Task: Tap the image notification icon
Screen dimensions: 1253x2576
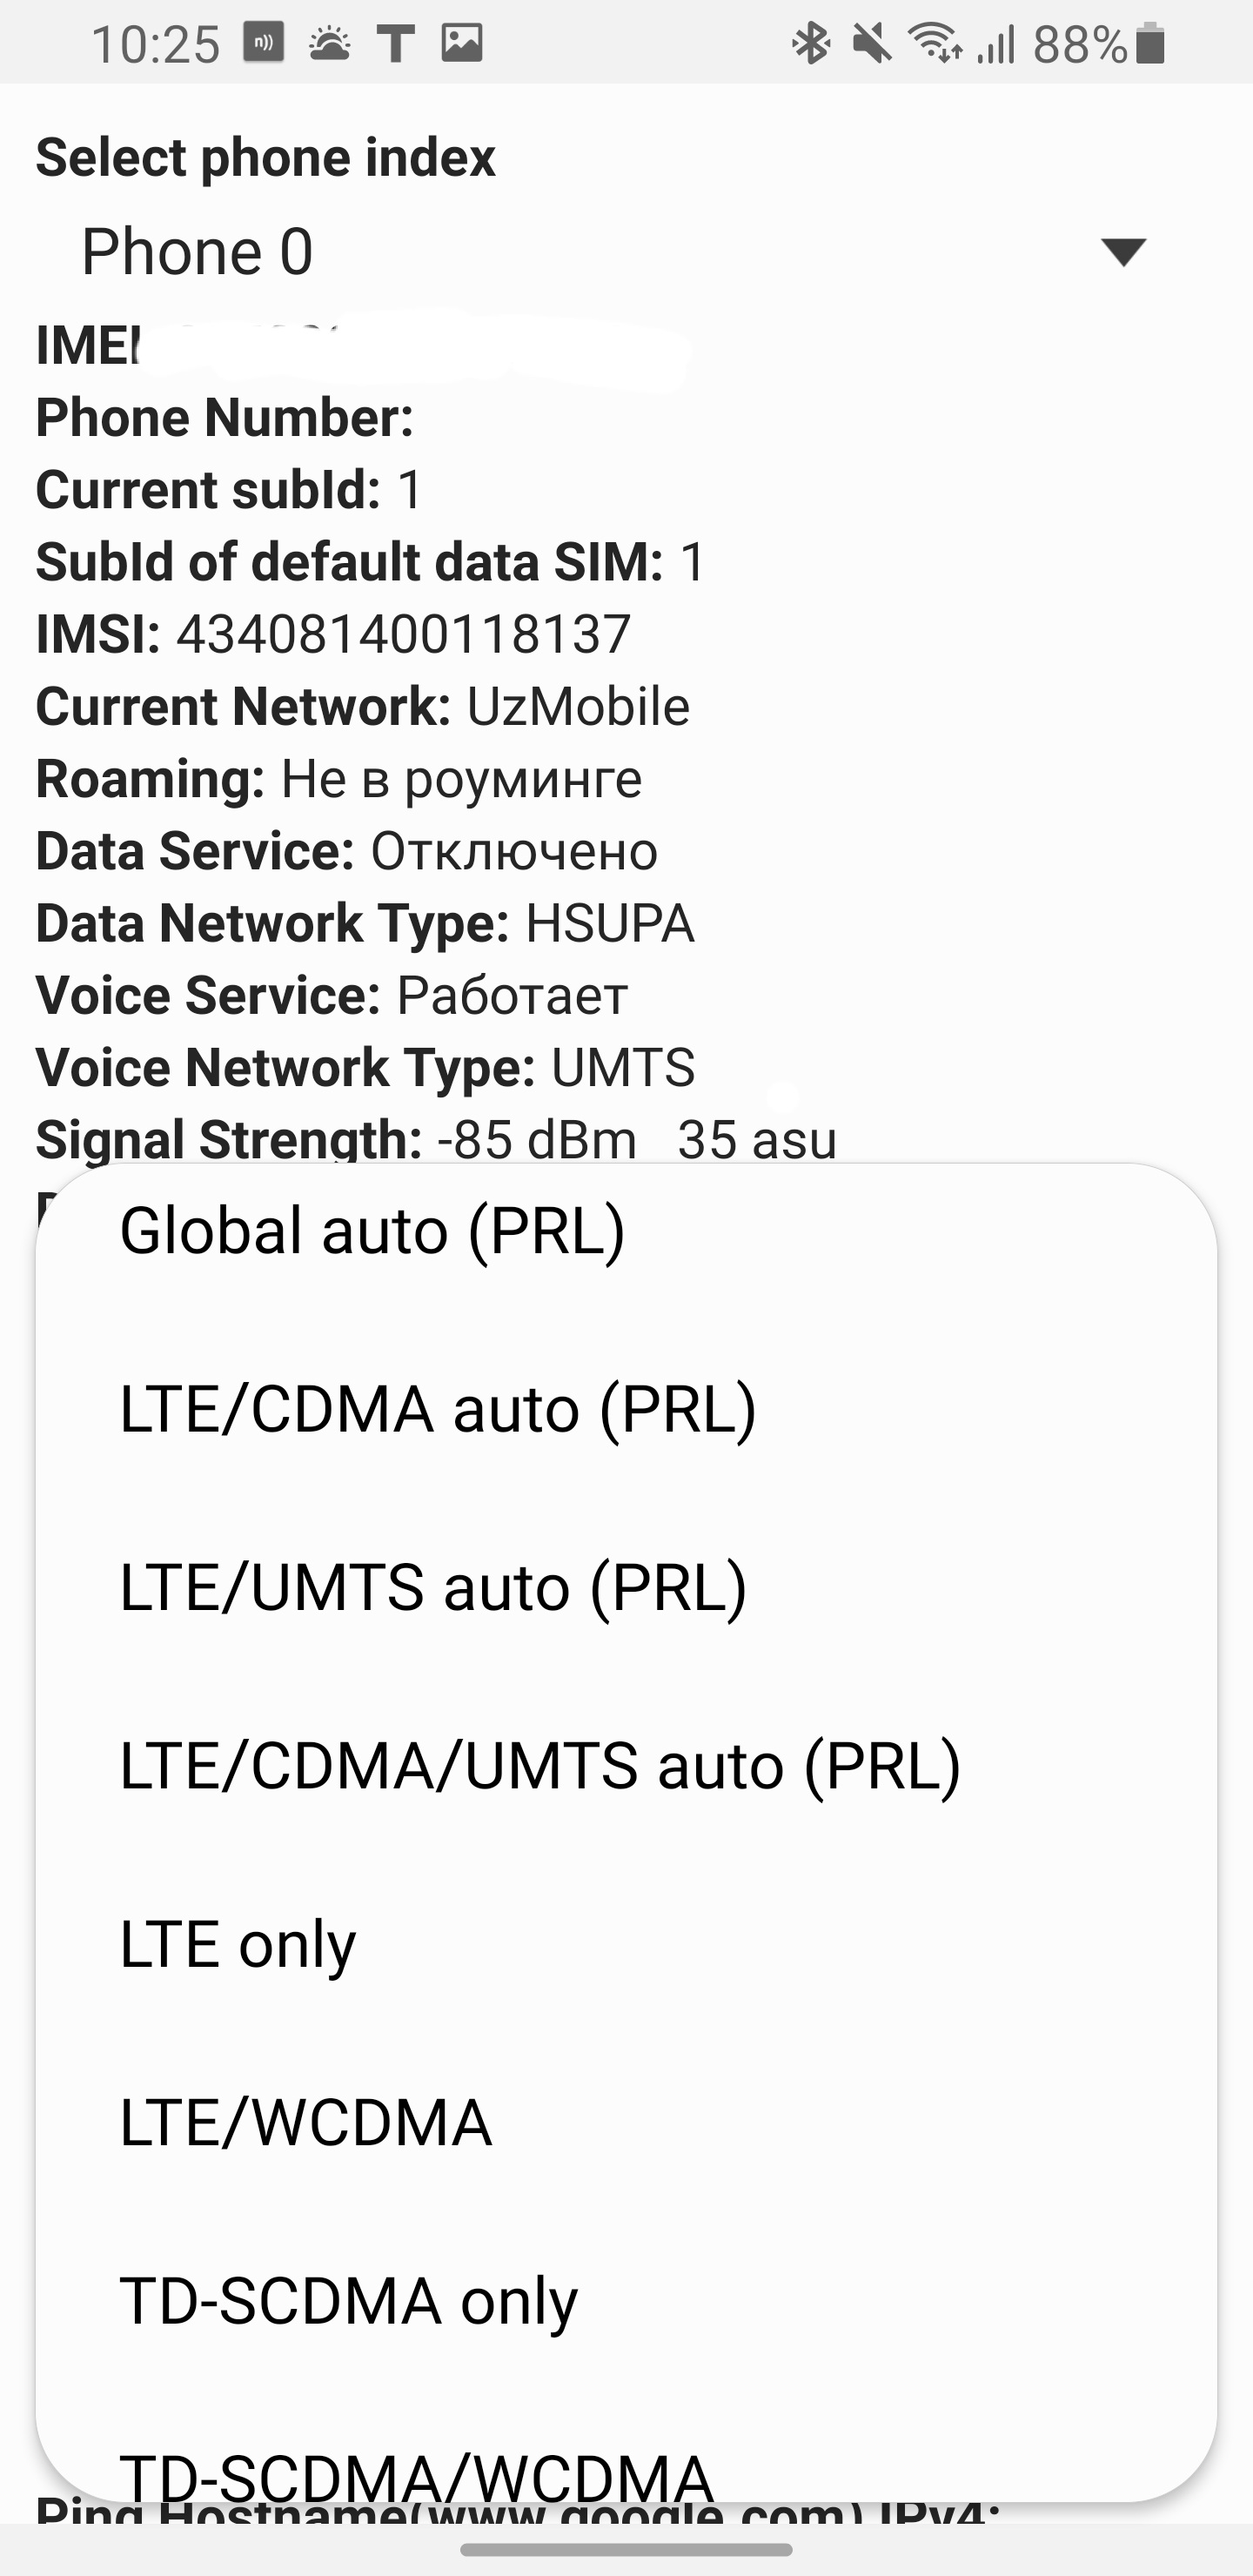Action: (462, 43)
